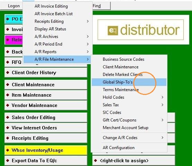Click the eq distributor logo
The width and height of the screenshot is (192, 166).
point(140,30)
